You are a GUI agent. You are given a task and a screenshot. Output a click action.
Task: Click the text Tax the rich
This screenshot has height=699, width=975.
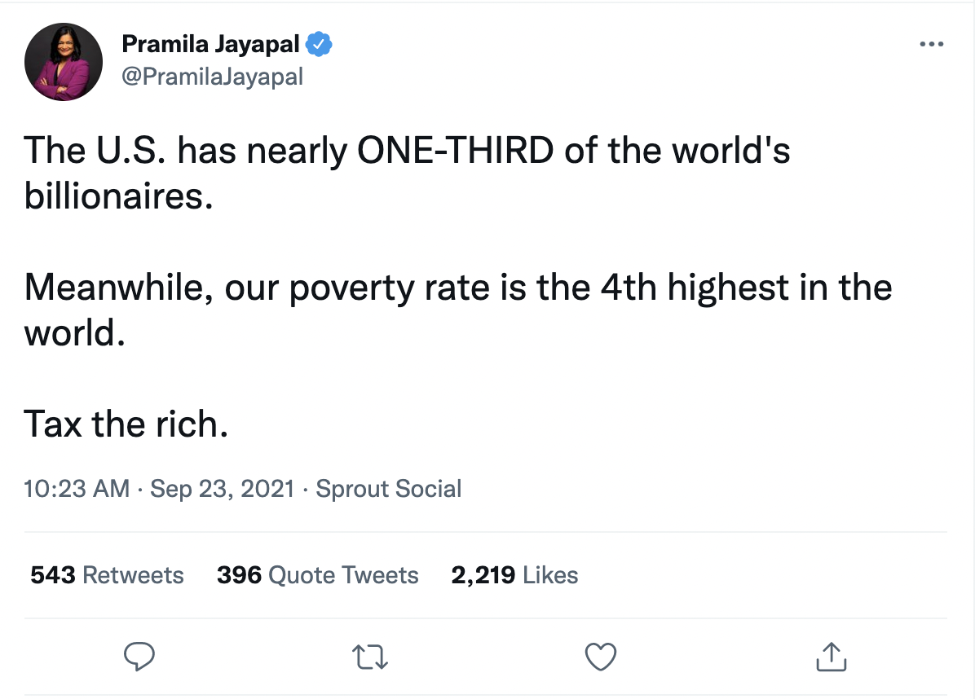click(x=126, y=424)
